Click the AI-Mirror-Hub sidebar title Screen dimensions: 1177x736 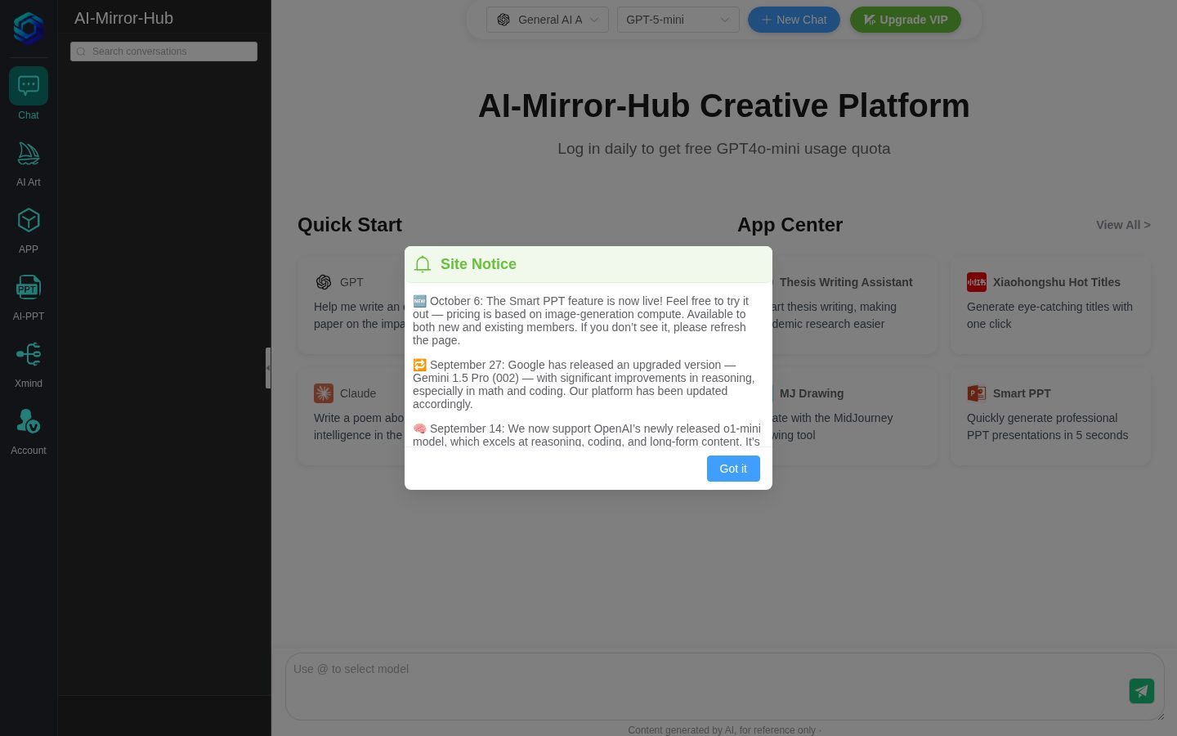pos(123,18)
